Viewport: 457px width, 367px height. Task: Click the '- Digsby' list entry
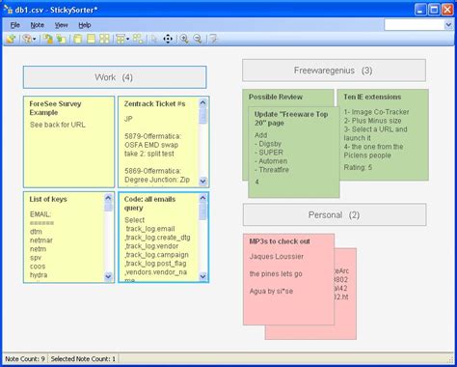[x=268, y=144]
